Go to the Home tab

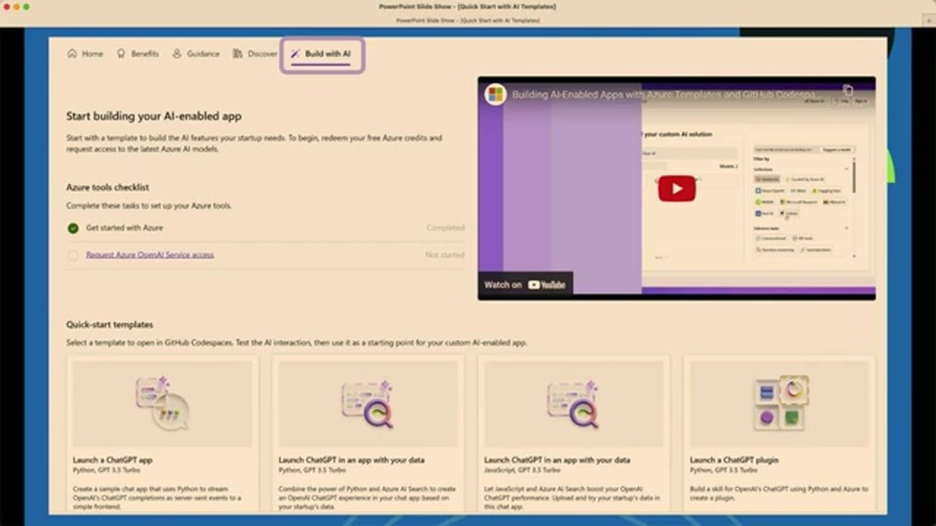click(x=85, y=54)
